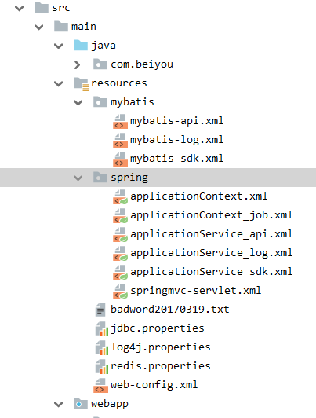The width and height of the screenshot is (316, 418).
Task: Select the java folder label
Action: [x=104, y=46]
